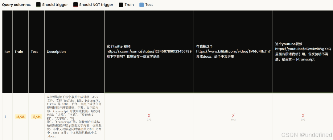Click the blue Test legend swatch

[x=142, y=5]
